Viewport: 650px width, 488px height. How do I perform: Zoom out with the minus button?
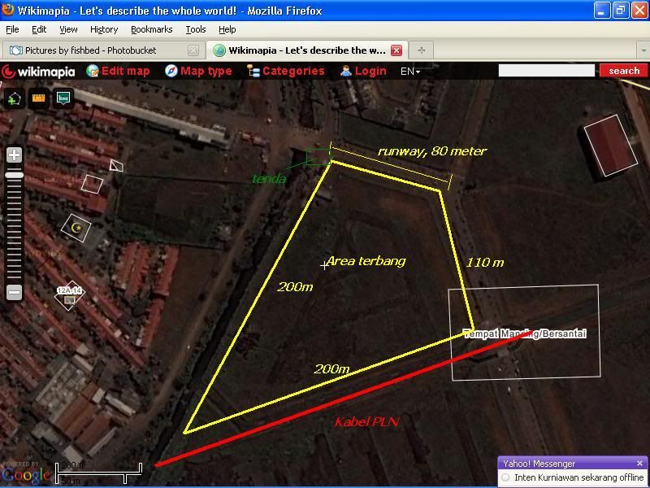pos(15,293)
